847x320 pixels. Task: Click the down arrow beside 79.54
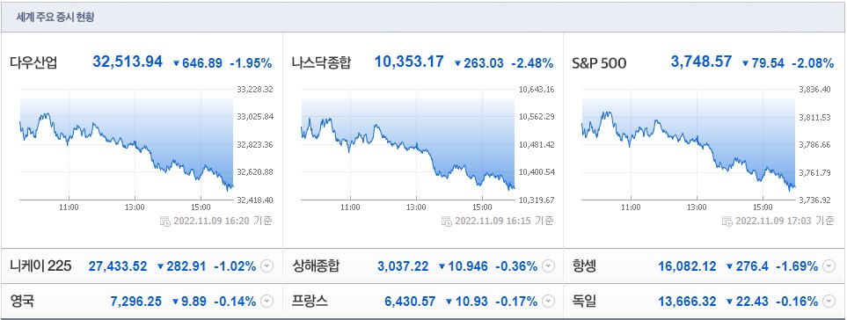click(x=746, y=63)
